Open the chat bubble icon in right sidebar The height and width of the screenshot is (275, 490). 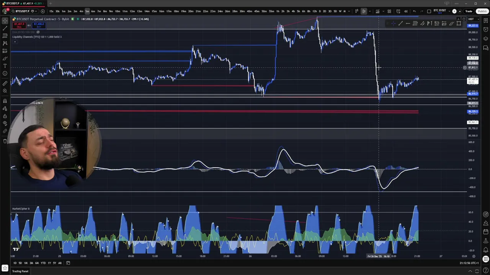pyautogui.click(x=486, y=48)
